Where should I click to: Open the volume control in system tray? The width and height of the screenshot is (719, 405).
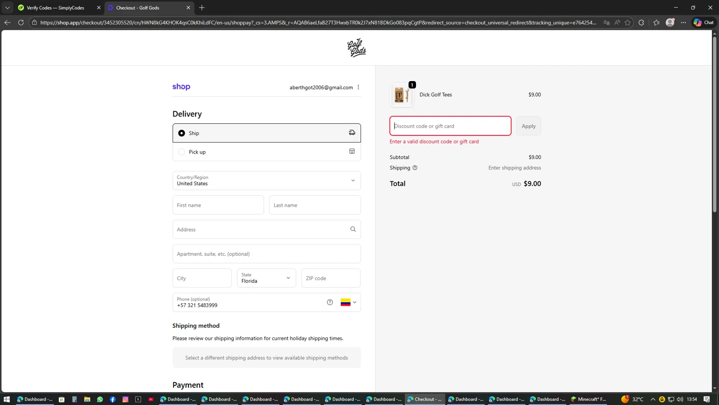680,399
